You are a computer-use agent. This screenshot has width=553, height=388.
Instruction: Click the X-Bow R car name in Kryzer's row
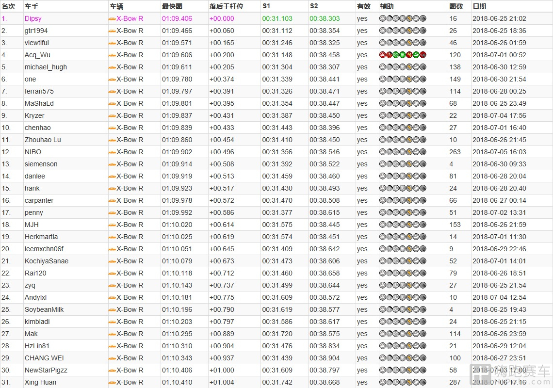click(130, 116)
